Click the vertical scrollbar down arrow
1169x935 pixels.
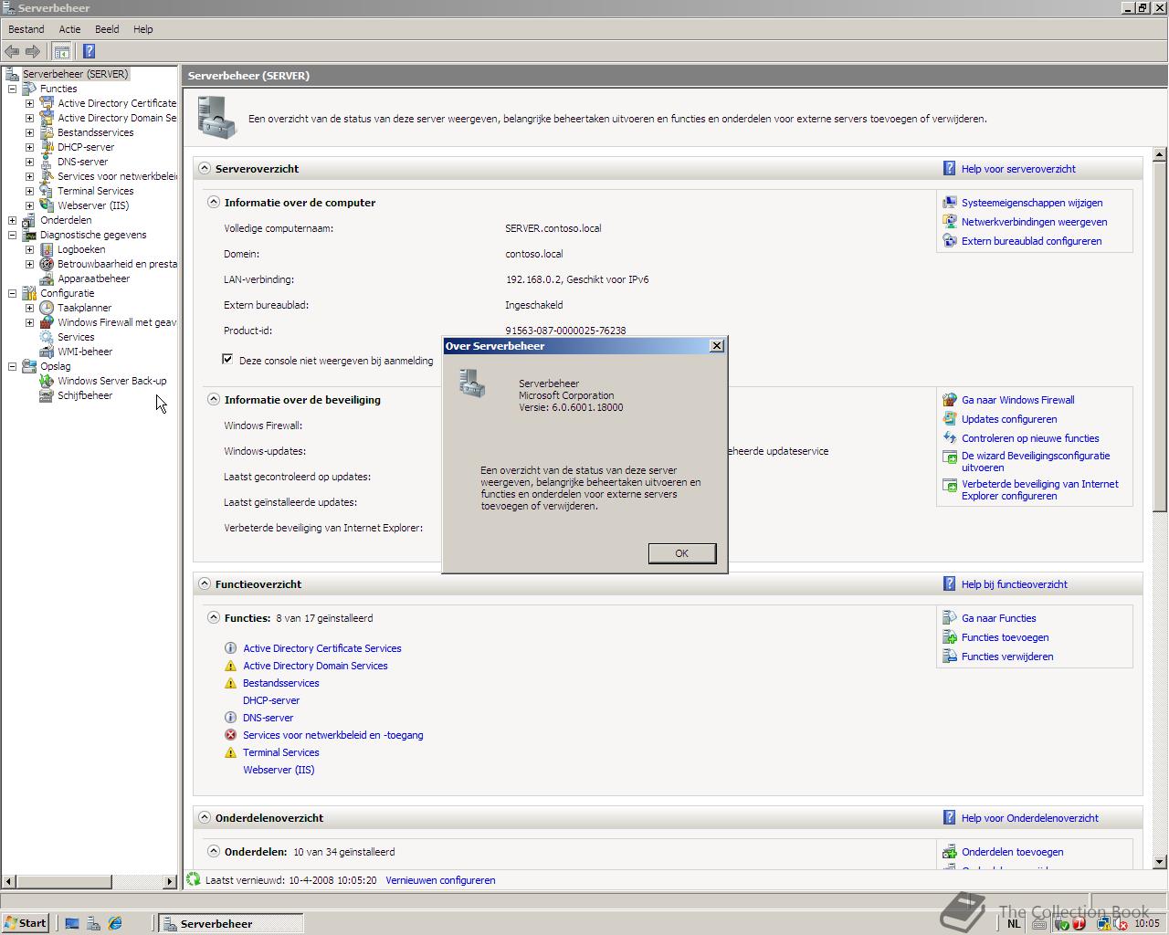click(x=1160, y=861)
